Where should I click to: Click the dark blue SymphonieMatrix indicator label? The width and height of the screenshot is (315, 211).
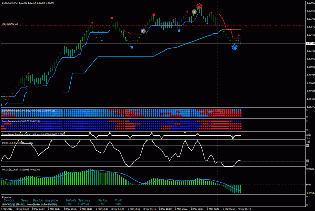pyautogui.click(x=21, y=121)
